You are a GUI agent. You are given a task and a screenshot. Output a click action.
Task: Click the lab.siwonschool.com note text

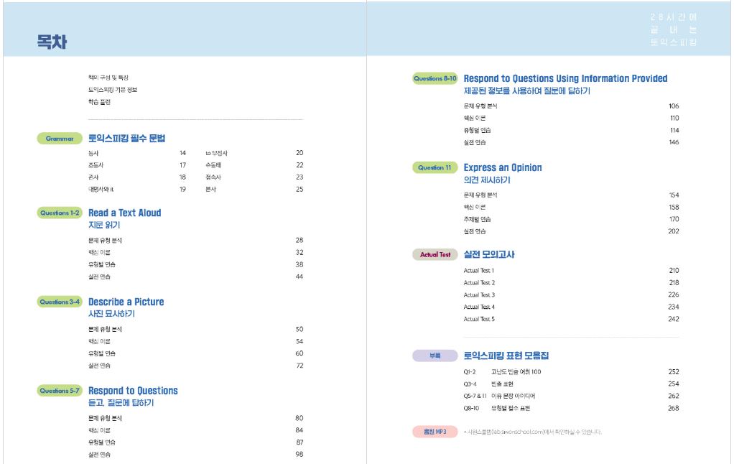pyautogui.click(x=532, y=432)
